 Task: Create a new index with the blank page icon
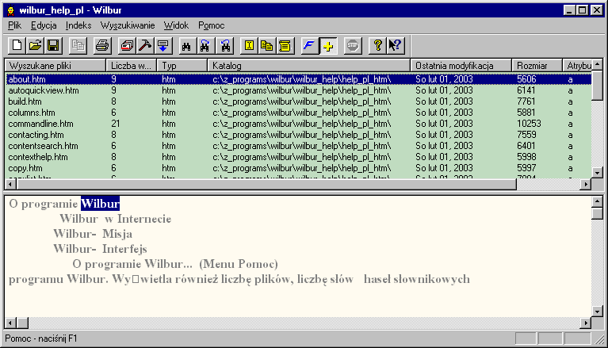tap(17, 46)
